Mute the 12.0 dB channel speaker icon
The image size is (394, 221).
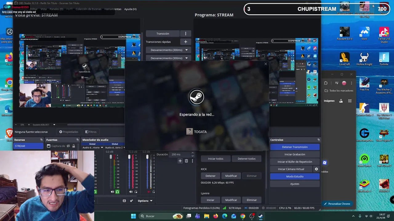(x=131, y=192)
